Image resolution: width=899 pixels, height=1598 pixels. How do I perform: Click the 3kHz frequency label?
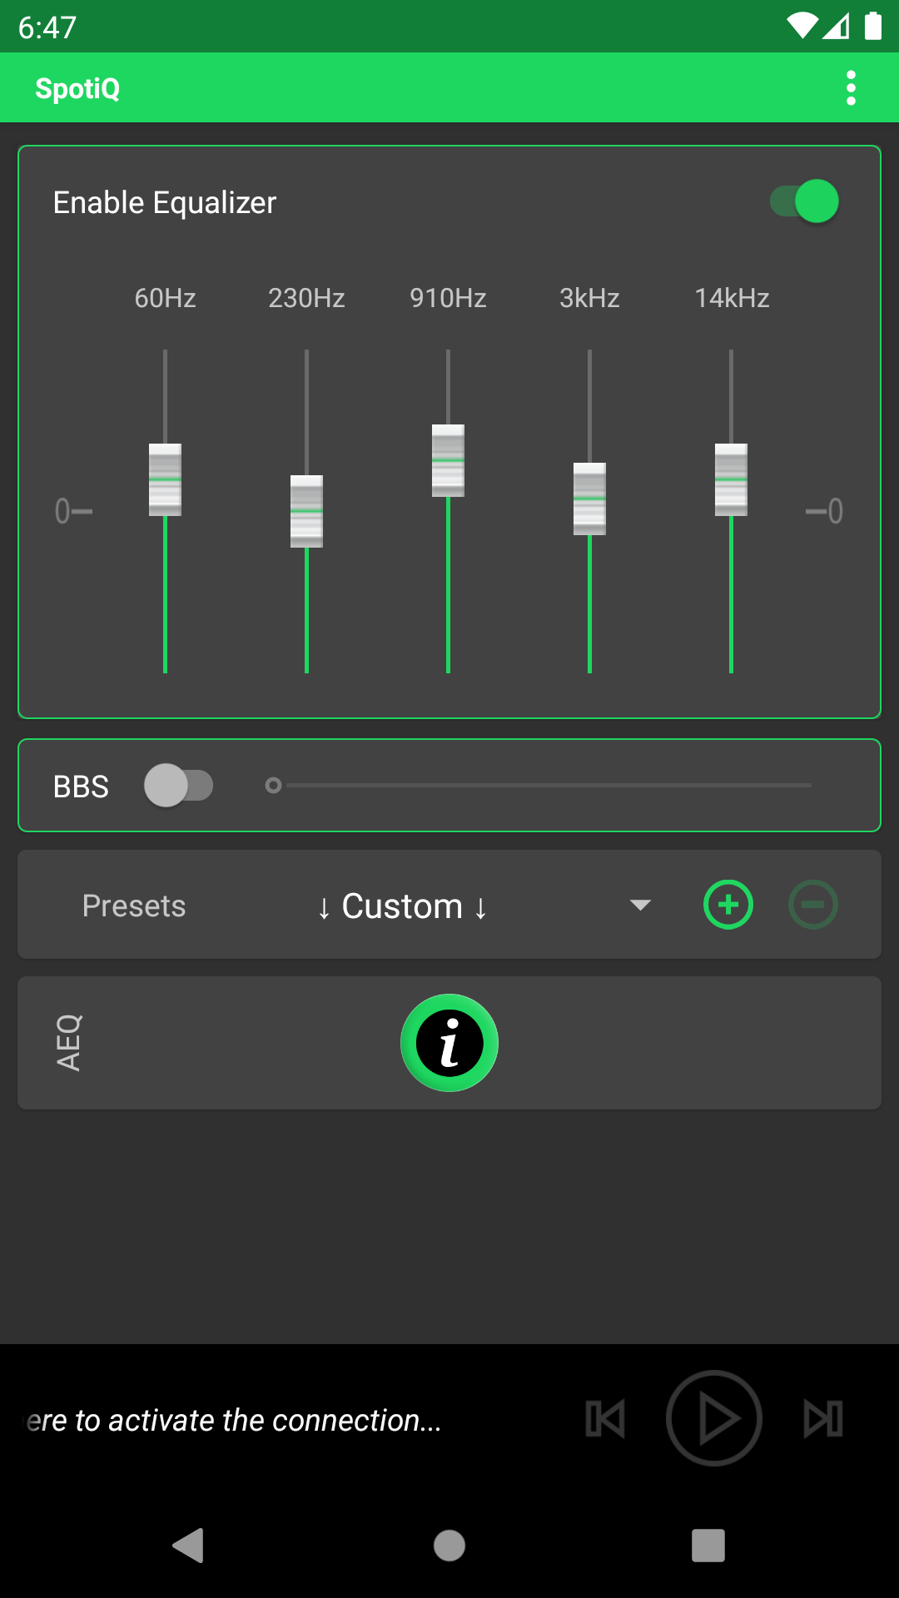coord(589,298)
